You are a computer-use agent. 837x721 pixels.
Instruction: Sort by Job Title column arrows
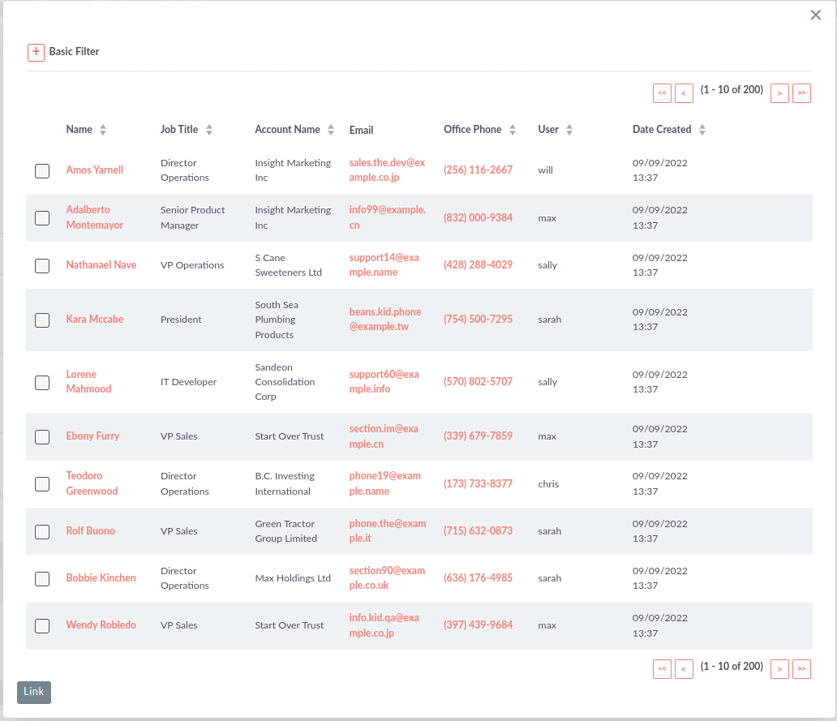pos(209,130)
